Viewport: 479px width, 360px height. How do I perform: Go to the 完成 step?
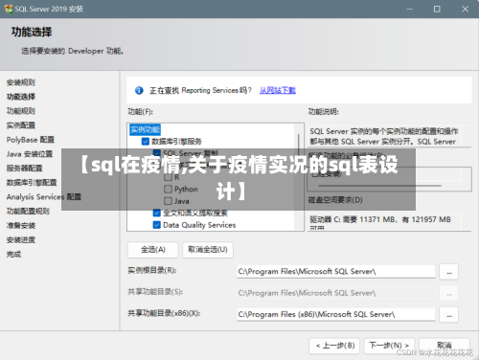coord(13,255)
